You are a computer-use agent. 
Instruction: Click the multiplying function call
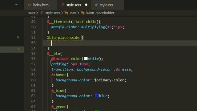pyautogui.click(x=93, y=27)
